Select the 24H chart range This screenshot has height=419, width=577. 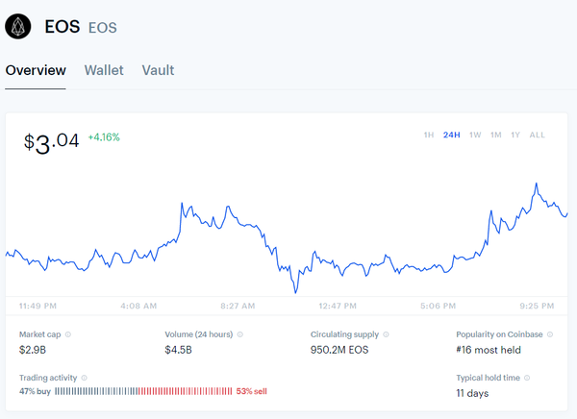point(451,135)
